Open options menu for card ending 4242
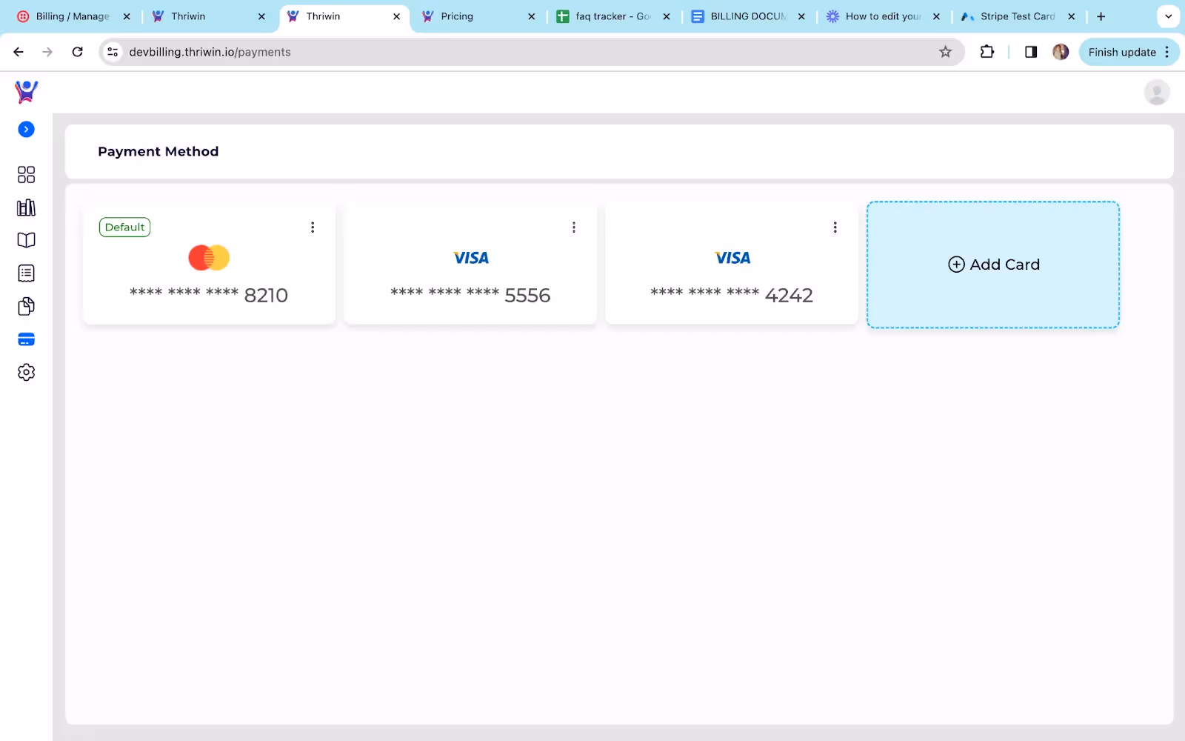Image resolution: width=1185 pixels, height=741 pixels. coord(835,227)
